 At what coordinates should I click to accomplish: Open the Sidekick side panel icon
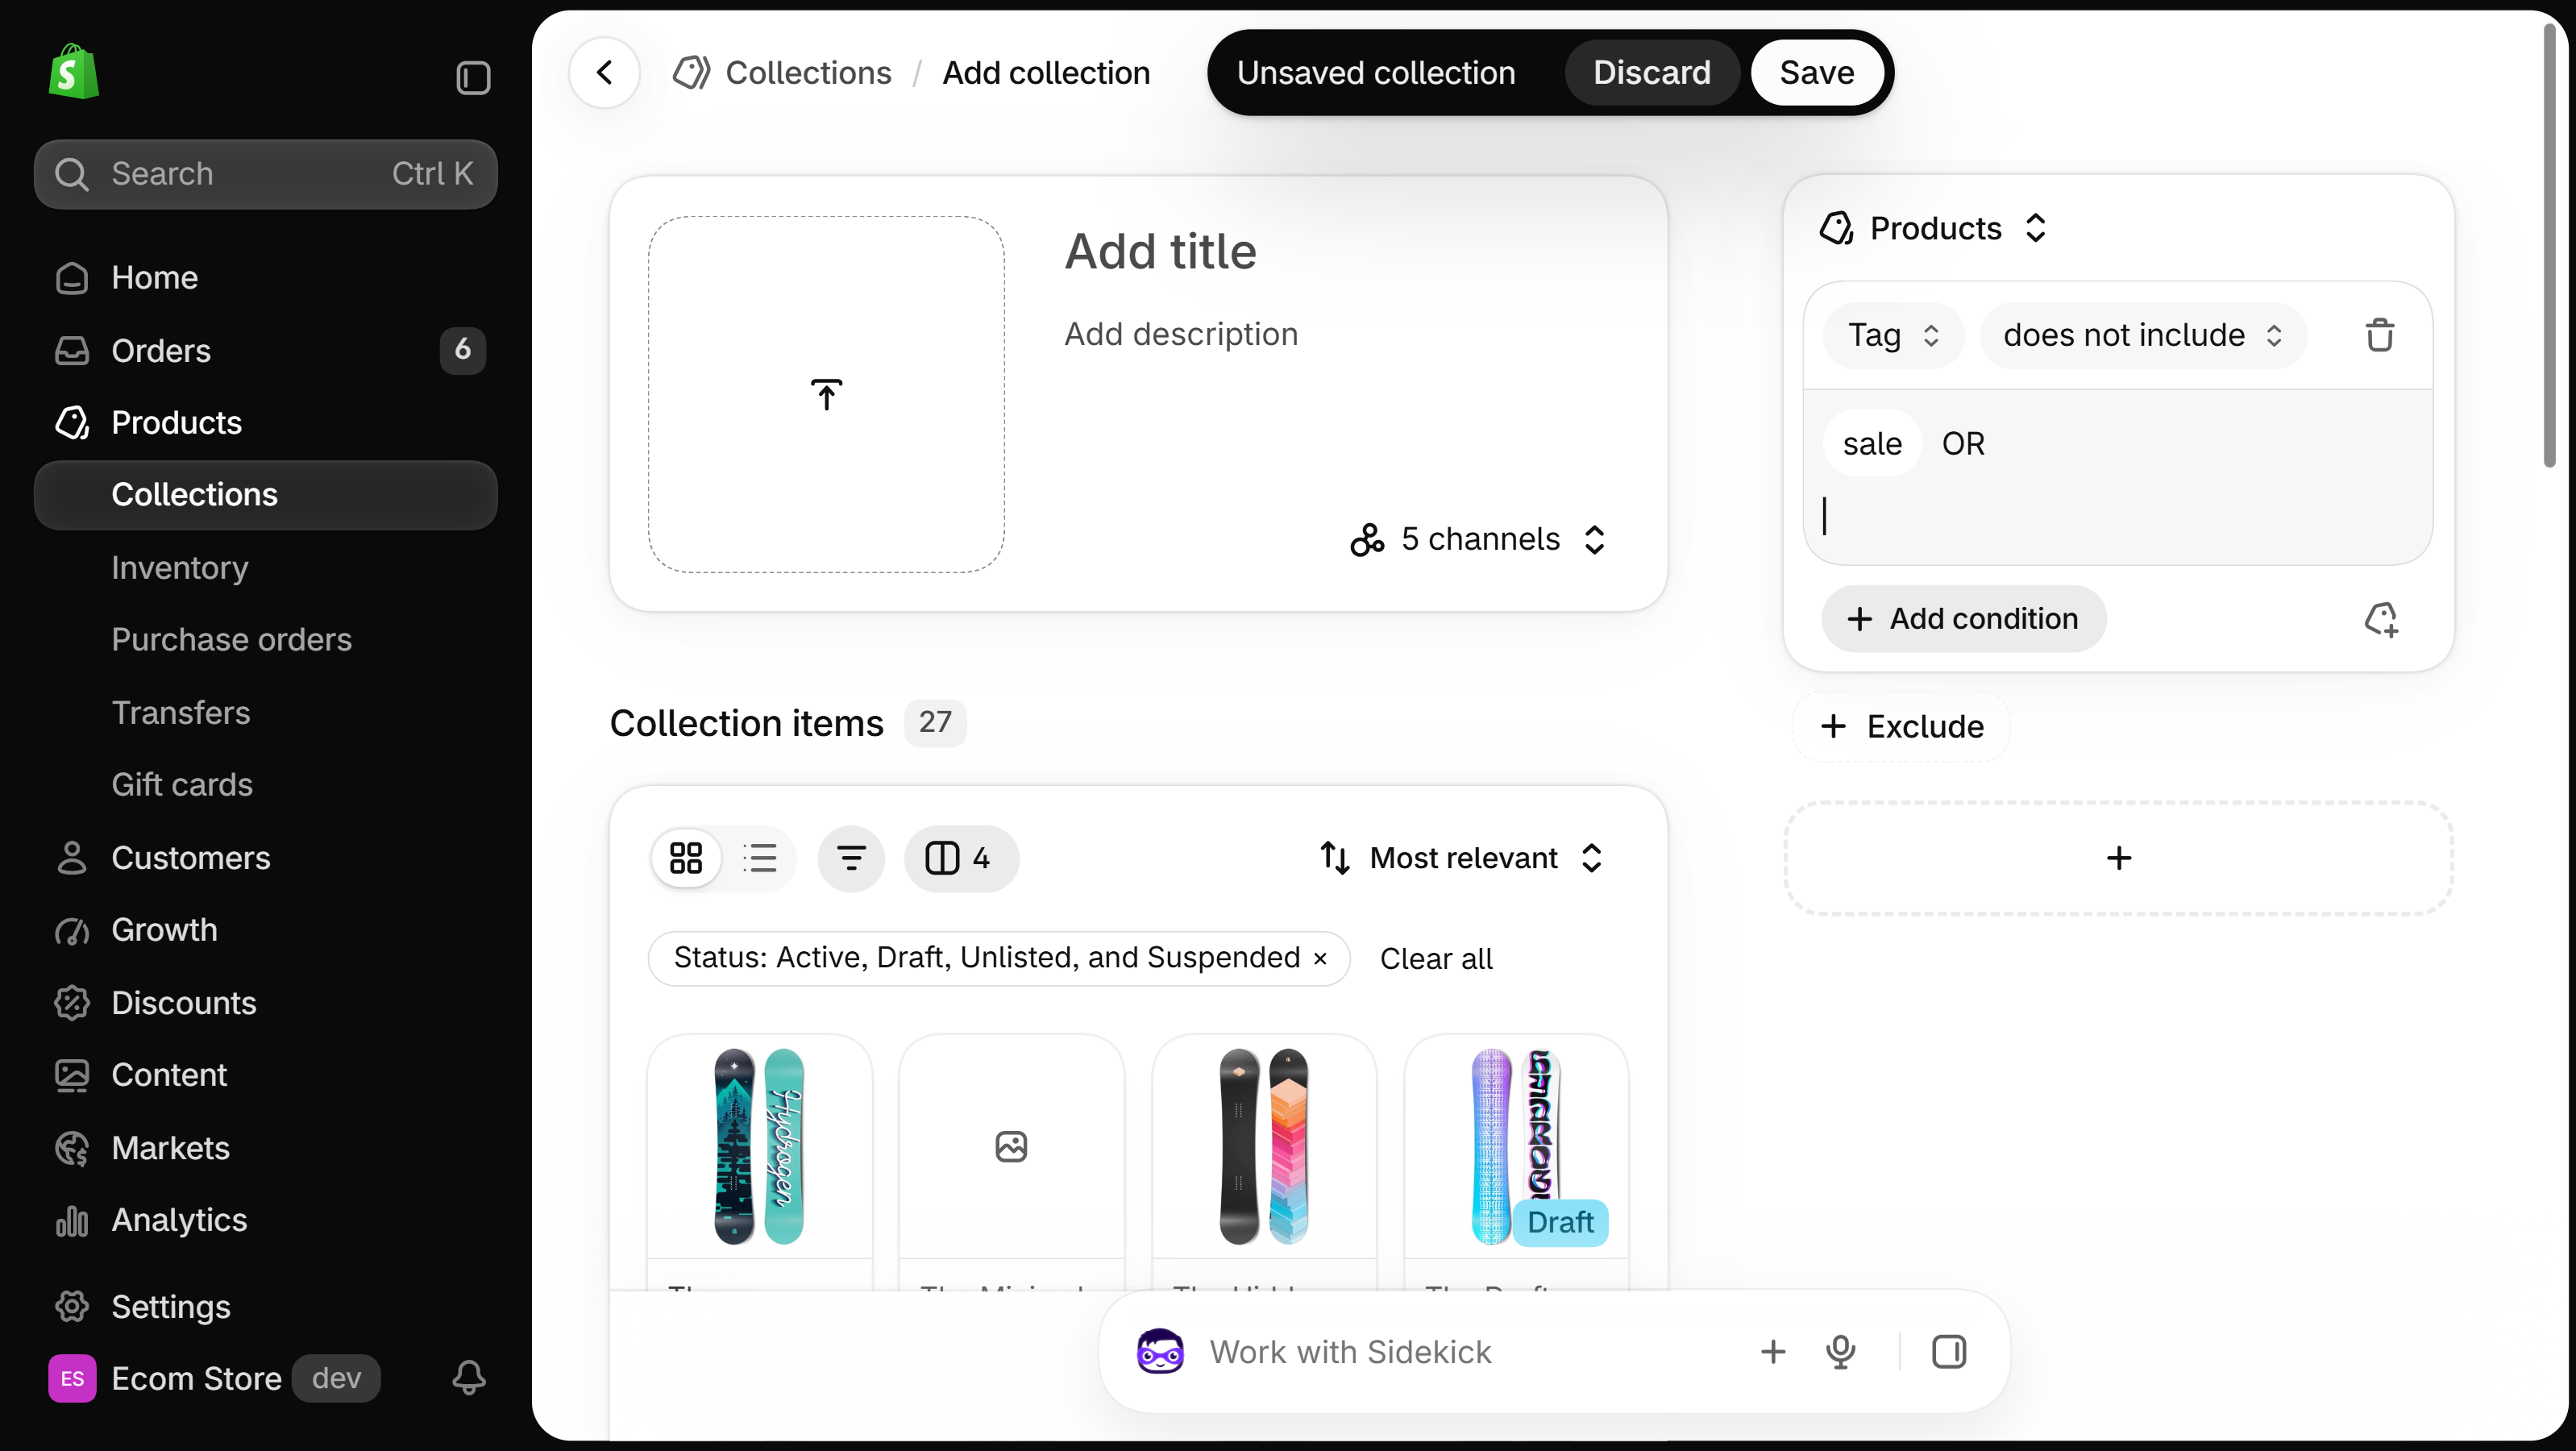point(1949,1351)
